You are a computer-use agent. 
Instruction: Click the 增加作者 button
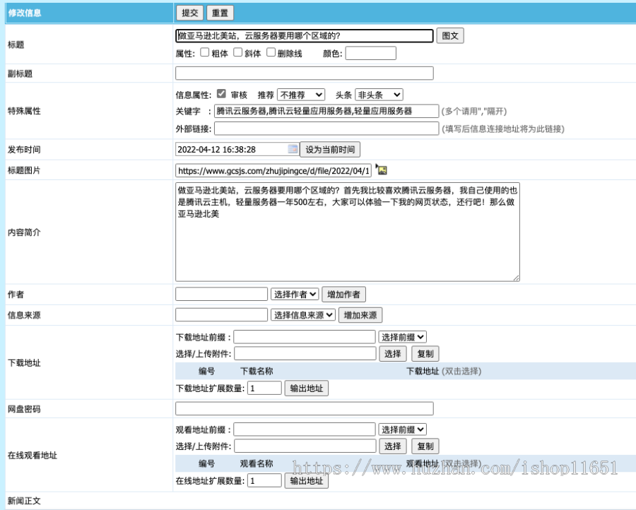[x=343, y=295]
